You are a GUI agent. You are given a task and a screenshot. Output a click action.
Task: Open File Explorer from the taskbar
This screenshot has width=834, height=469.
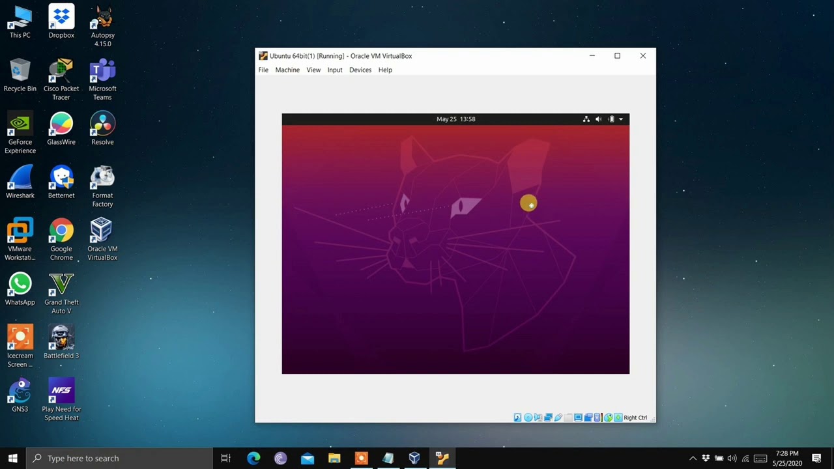[334, 458]
